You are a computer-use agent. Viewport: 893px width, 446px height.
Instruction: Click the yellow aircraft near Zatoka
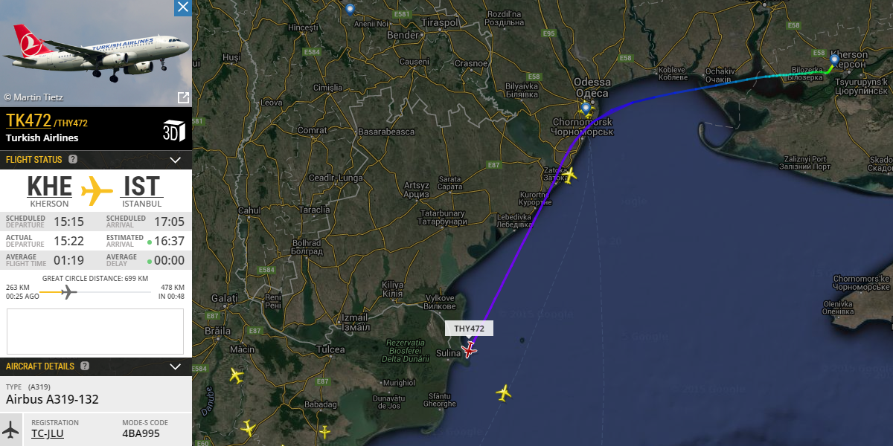click(569, 176)
